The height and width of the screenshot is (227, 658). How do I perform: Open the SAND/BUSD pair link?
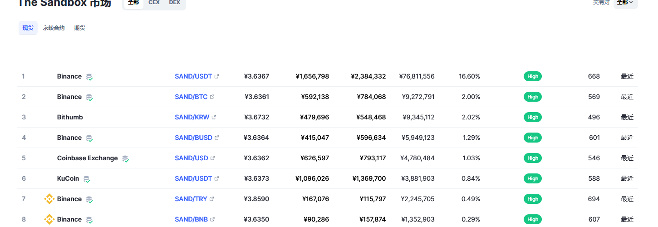(193, 138)
